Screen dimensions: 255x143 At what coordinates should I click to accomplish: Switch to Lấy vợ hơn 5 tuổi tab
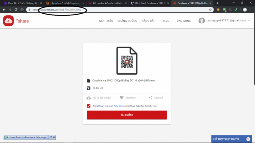pyautogui.click(x=65, y=3)
